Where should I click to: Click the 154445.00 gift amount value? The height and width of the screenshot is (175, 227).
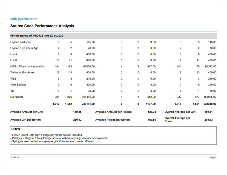coord(88,97)
